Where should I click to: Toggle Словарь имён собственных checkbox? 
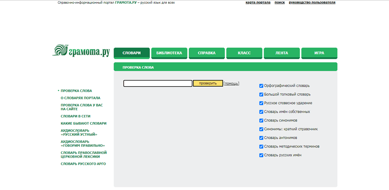tap(261, 112)
